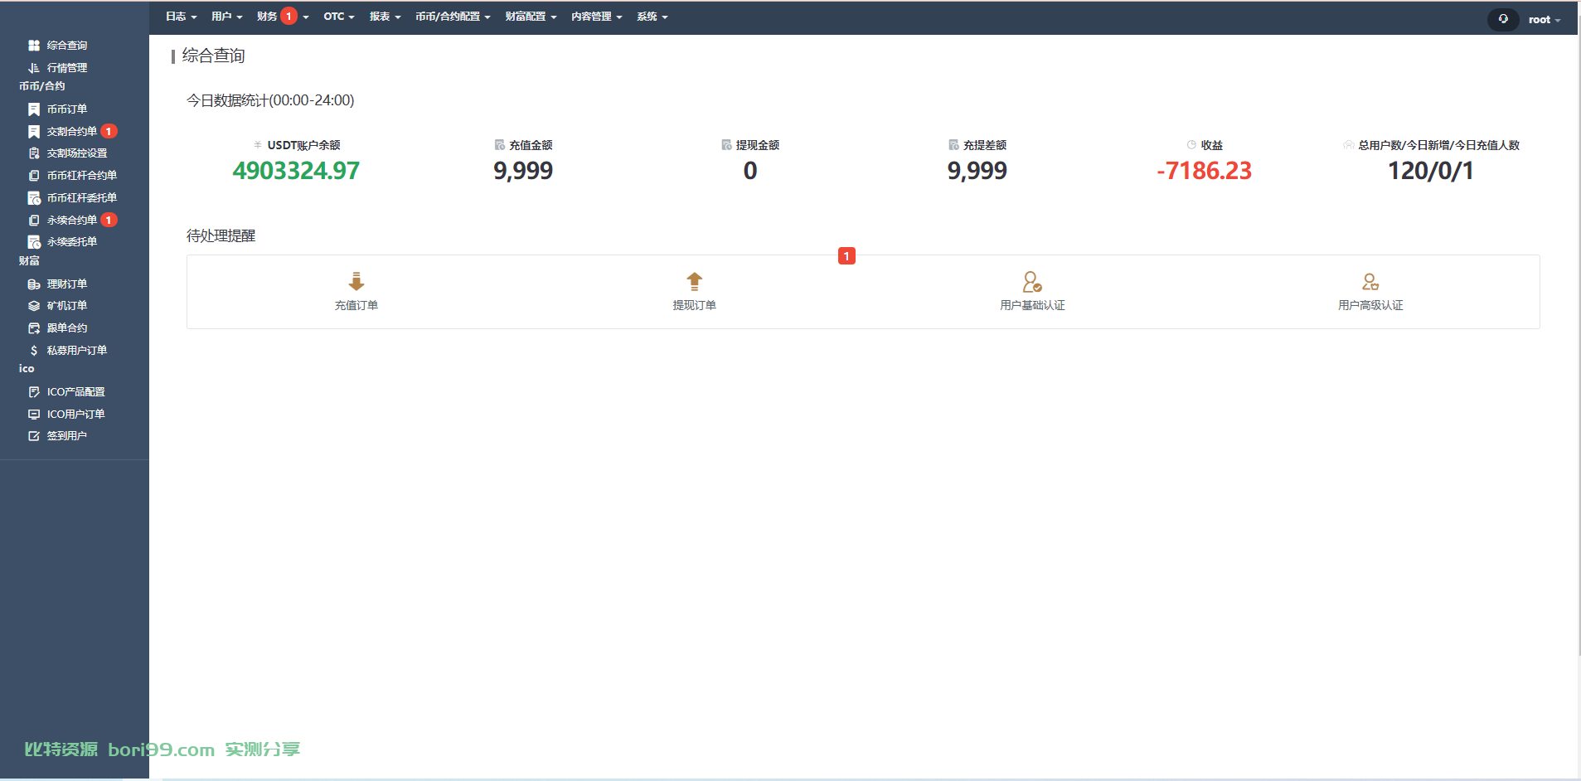Image resolution: width=1581 pixels, height=781 pixels.
Task: Click the 充提差额 value 9,999
Action: [977, 171]
